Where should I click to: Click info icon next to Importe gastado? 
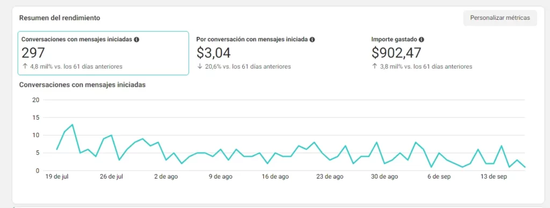421,40
